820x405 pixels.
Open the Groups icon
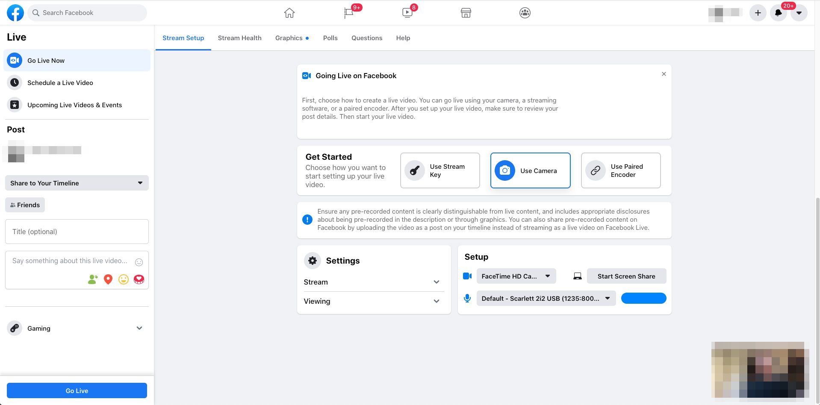click(525, 13)
